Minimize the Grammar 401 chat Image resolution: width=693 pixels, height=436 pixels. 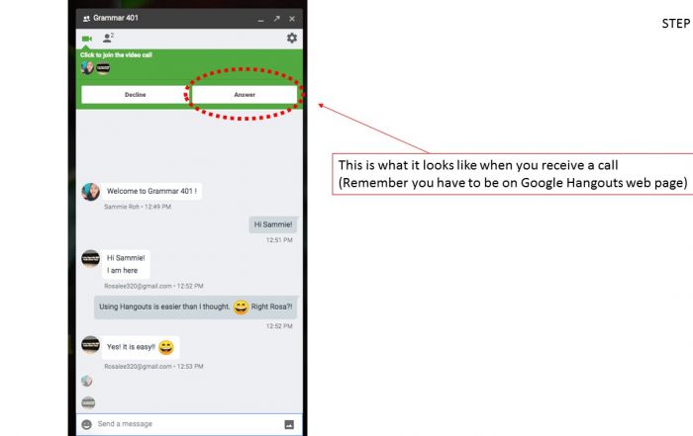[260, 20]
